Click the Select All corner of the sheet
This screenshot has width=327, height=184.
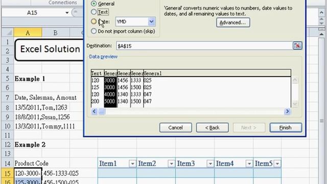[x=8, y=33]
